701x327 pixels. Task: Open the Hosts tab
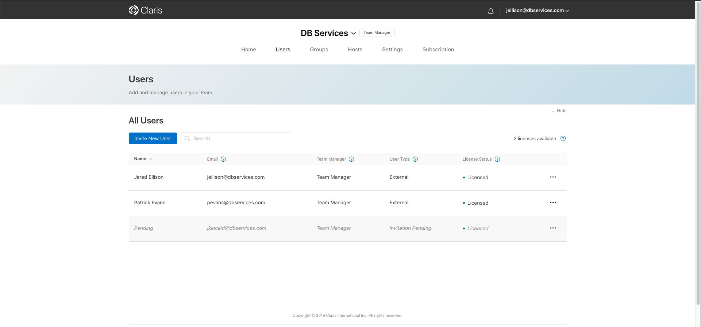click(355, 50)
